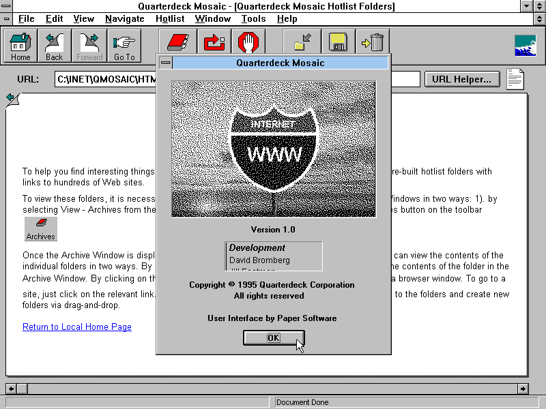The width and height of the screenshot is (546, 409).
Task: Open the Tools menu
Action: (x=253, y=19)
